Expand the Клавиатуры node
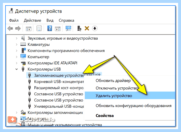 pos(17,44)
